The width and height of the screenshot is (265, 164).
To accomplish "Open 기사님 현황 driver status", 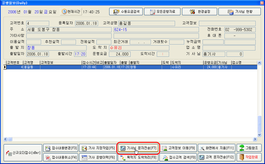I will pyautogui.click(x=240, y=12).
